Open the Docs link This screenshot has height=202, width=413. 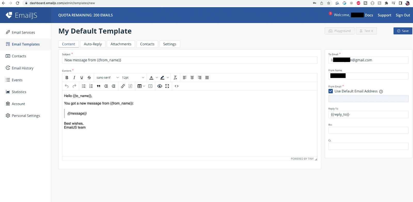[369, 15]
